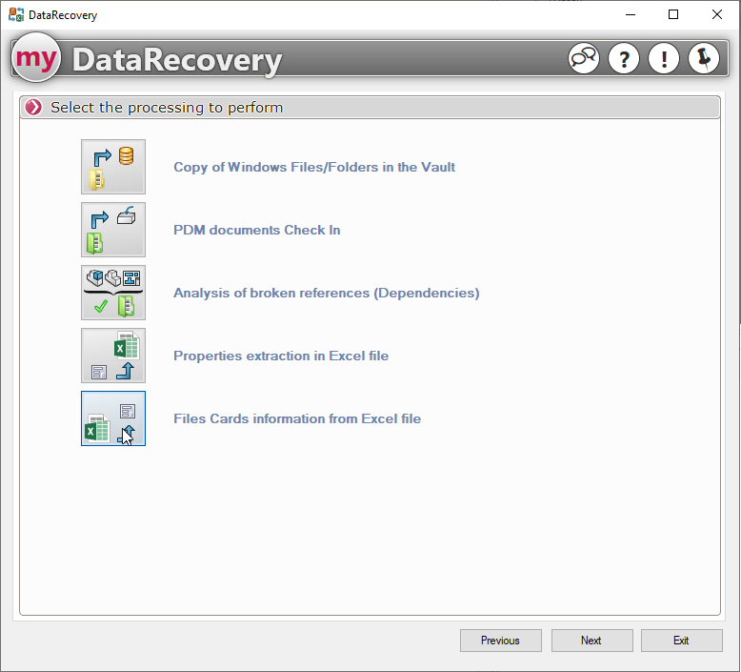Click the red 'my' logo badge

37,59
